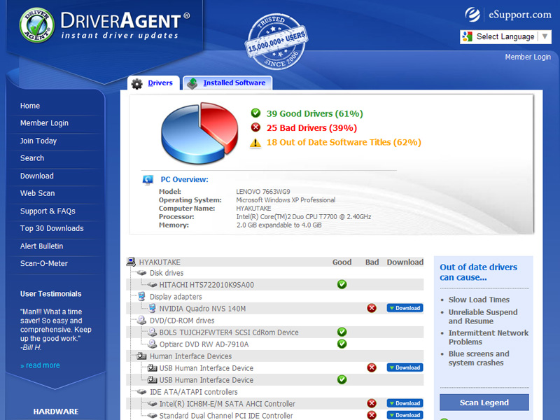Viewport: 560px width, 420px height.
Task: Click the Member Login link at top right
Action: [527, 57]
